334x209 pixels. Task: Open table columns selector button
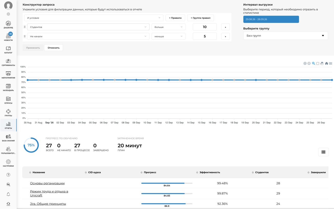[x=323, y=152]
